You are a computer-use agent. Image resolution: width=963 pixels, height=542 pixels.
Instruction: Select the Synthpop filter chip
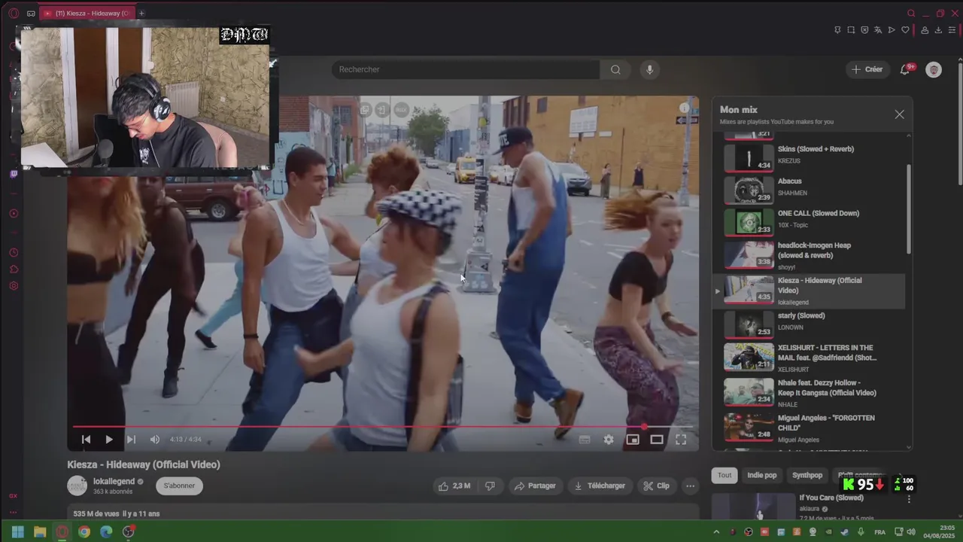coord(807,475)
